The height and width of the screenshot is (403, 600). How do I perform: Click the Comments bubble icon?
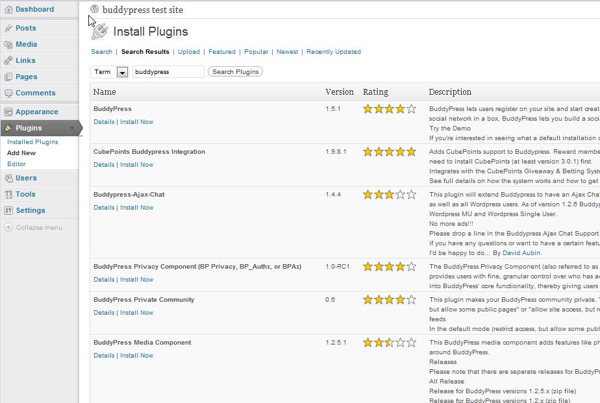[x=8, y=93]
